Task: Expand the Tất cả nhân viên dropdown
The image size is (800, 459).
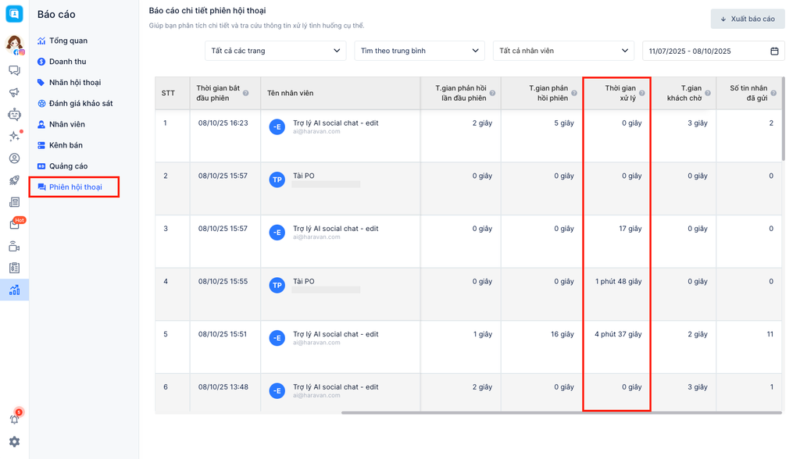Action: coord(563,51)
